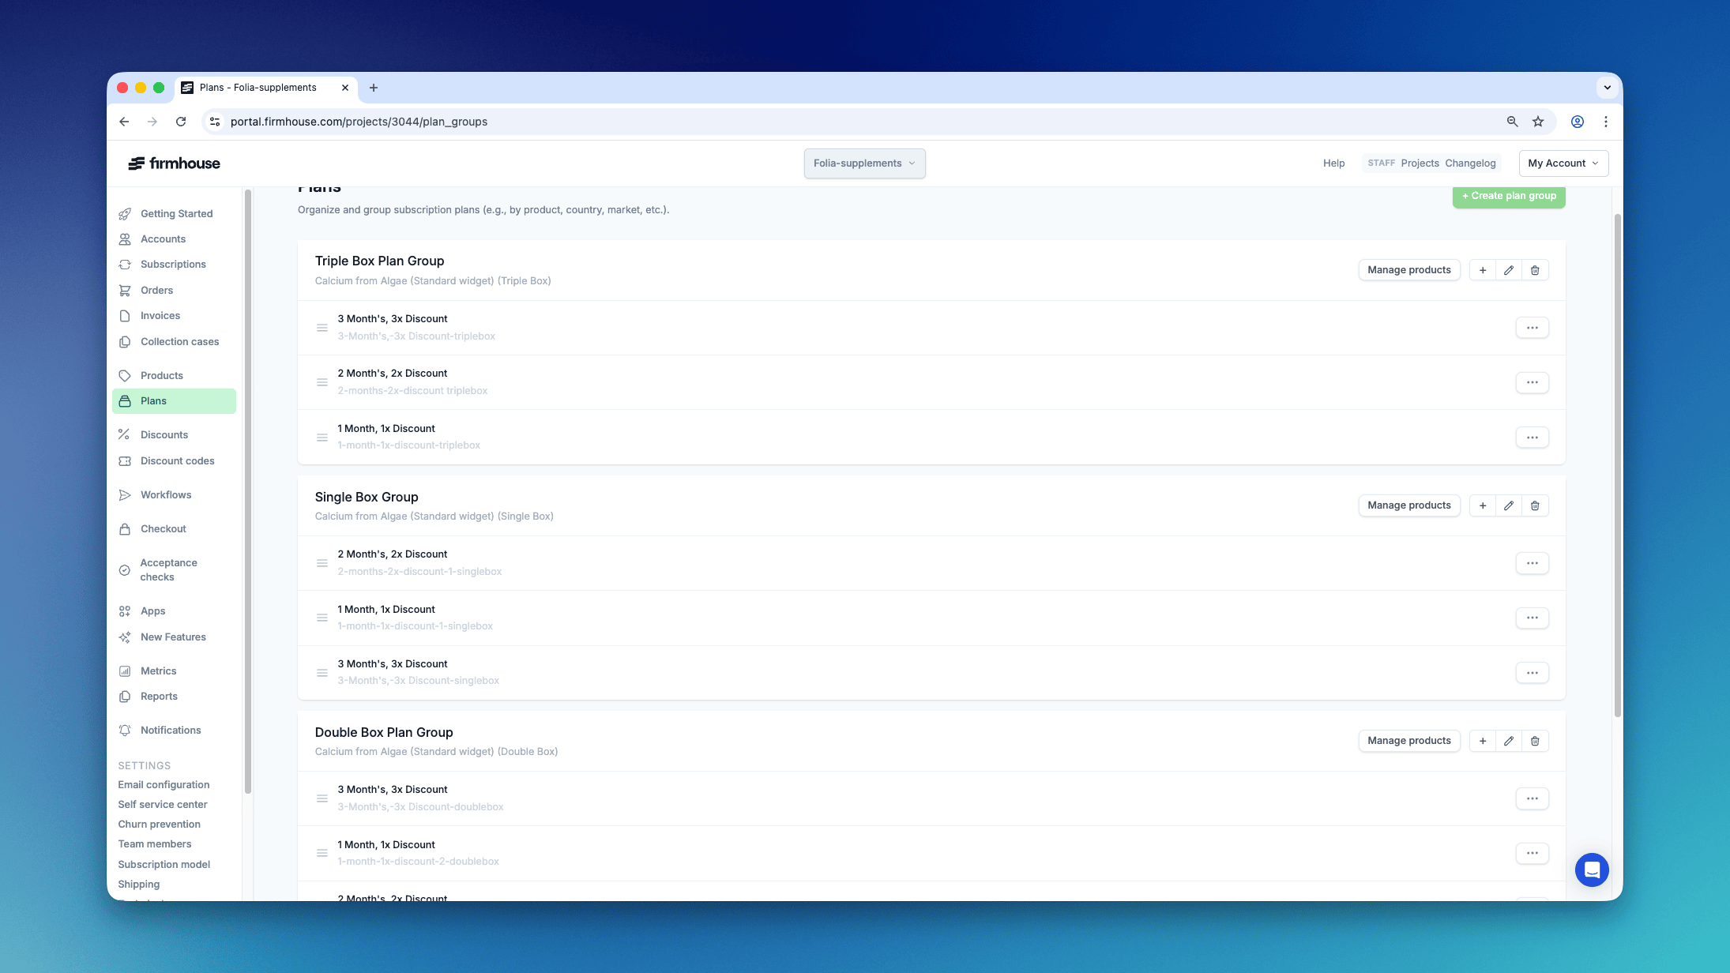This screenshot has height=973, width=1730.
Task: Open the Intercom chat bubble
Action: (x=1591, y=870)
